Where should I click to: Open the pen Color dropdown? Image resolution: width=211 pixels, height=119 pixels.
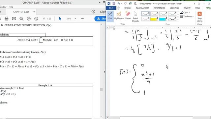click(x=185, y=13)
